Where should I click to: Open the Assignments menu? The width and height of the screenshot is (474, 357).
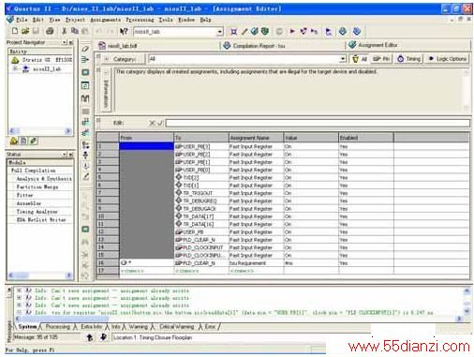pyautogui.click(x=105, y=20)
